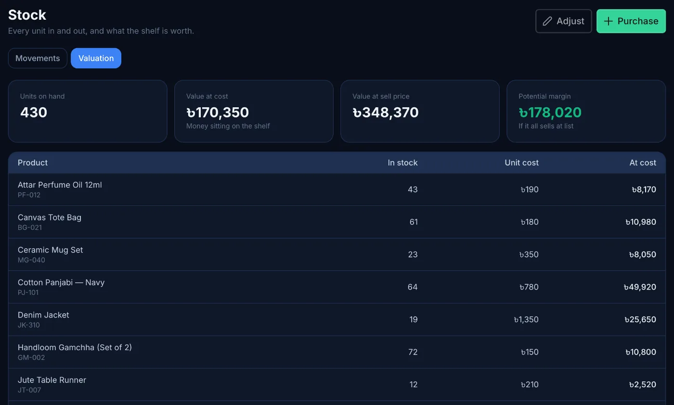Click the at-cost total ৳10,800
The width and height of the screenshot is (674, 405).
point(641,352)
